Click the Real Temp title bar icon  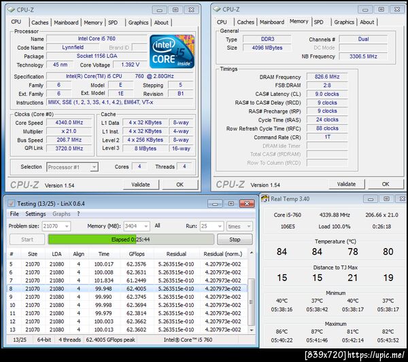coord(265,199)
